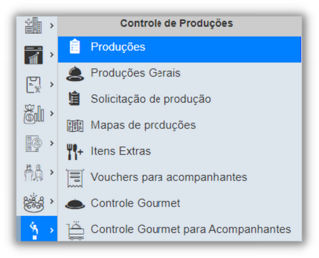319x258 pixels.
Task: Open the package with scissors sidebar icon
Action: point(33,85)
